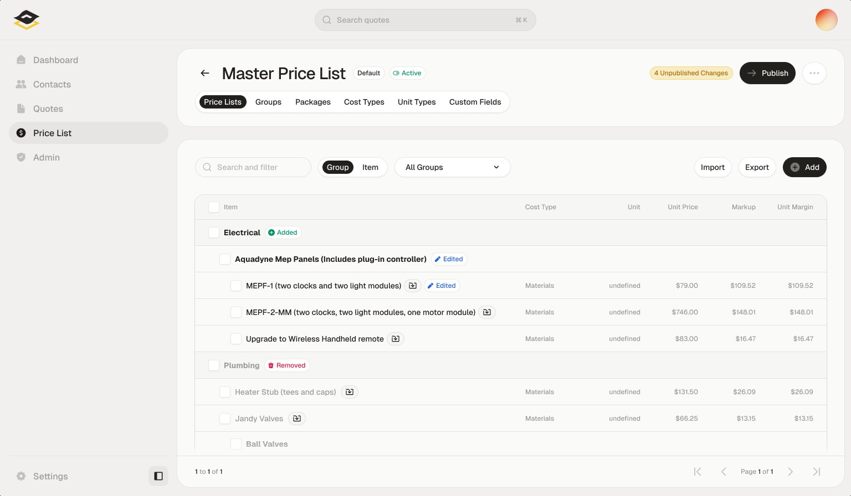
Task: Click the archive icon beside MEPF-2-MM item
Action: pos(487,312)
